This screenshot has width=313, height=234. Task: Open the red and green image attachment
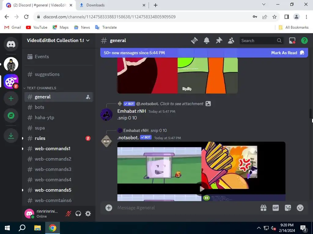point(178,76)
